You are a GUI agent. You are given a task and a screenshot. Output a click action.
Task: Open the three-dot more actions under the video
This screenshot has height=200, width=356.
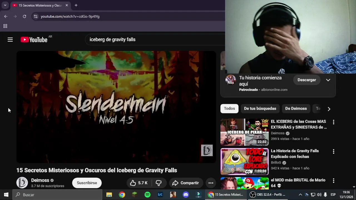pyautogui.click(x=211, y=183)
